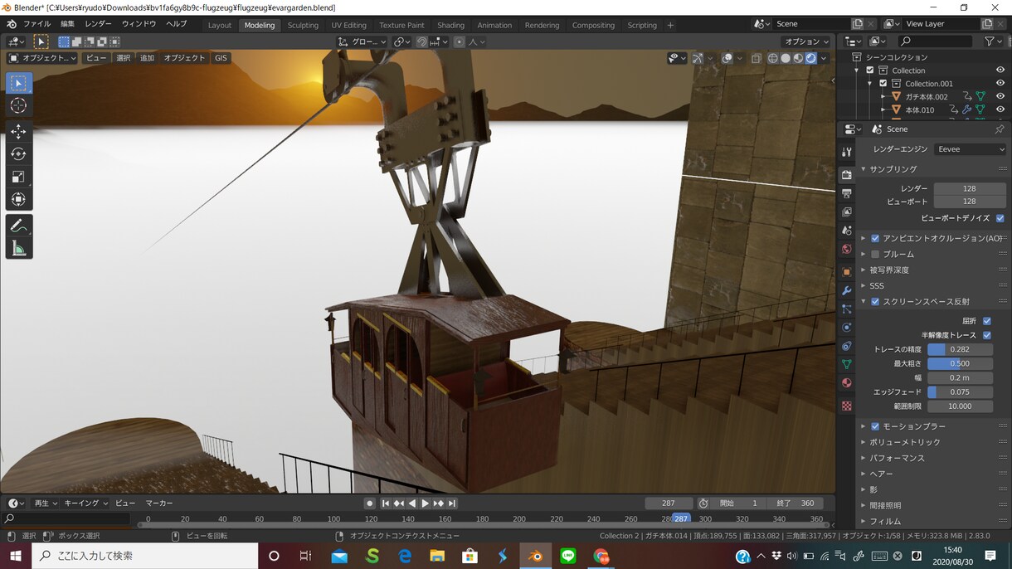Open the Object Data (mesh) properties tab
The height and width of the screenshot is (569, 1012).
(x=846, y=364)
